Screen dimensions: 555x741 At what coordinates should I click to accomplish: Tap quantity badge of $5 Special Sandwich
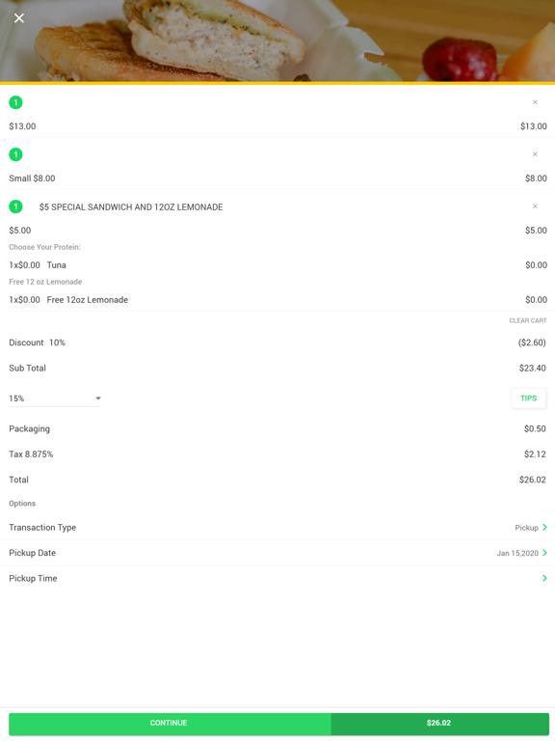tap(15, 206)
